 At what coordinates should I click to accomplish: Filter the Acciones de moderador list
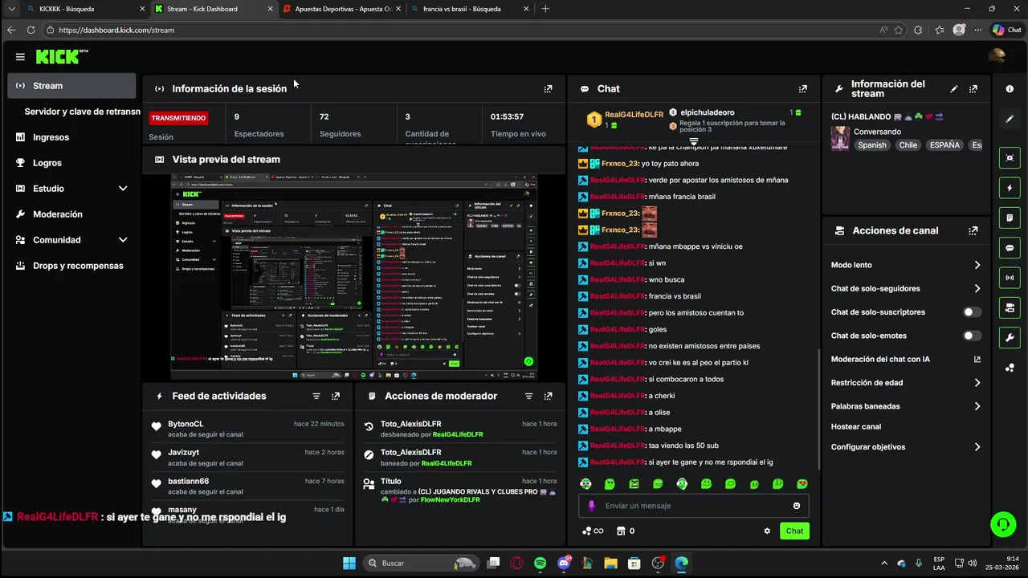click(528, 397)
